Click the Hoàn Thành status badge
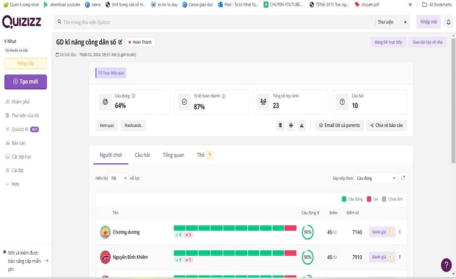Image resolution: width=456 pixels, height=279 pixels. 140,42
